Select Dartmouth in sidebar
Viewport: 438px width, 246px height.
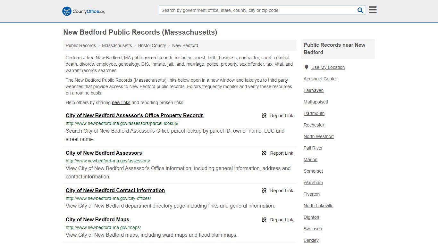314,113
